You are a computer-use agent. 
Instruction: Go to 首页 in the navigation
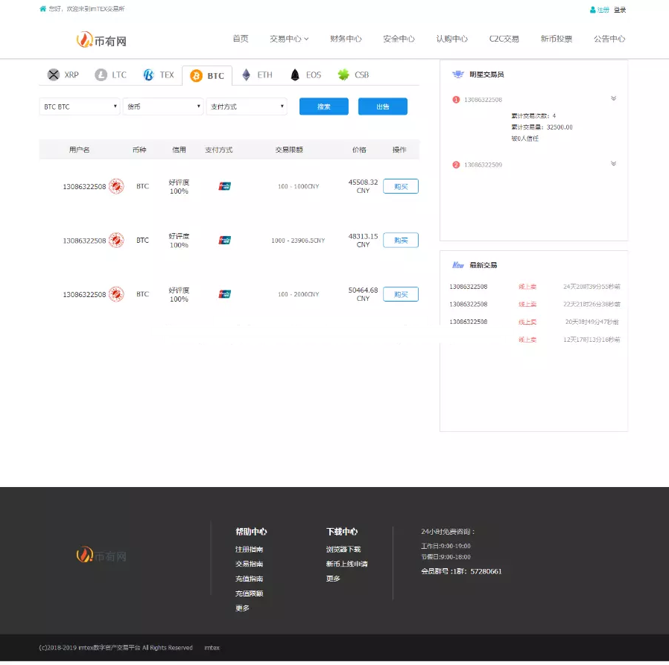pyautogui.click(x=240, y=39)
